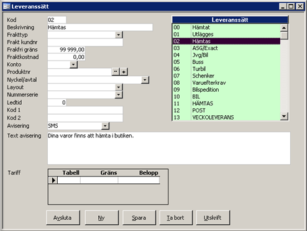This screenshot has height=231, width=307.
Task: Click the Leveranssätt list scroll up arrow
Action: point(284,28)
